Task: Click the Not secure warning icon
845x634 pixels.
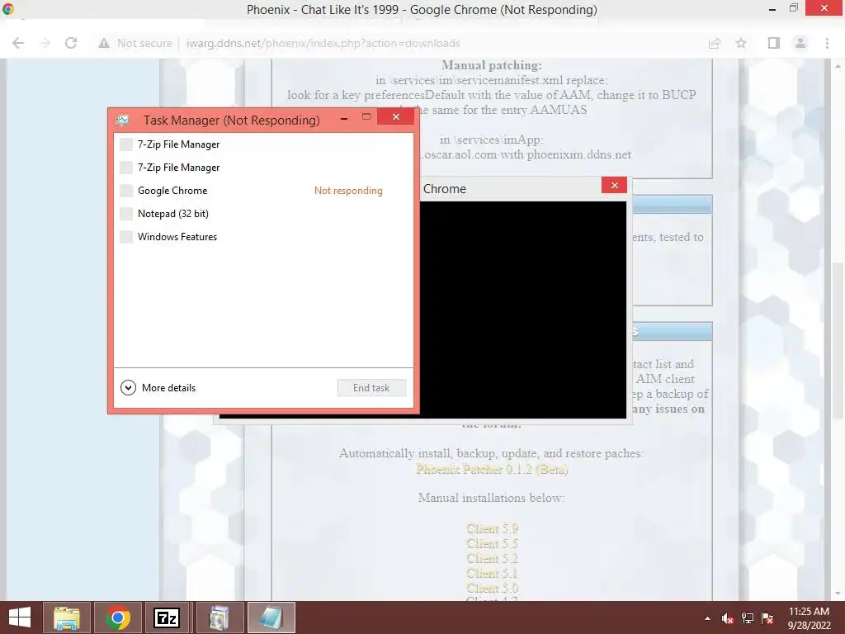Action: click(104, 43)
